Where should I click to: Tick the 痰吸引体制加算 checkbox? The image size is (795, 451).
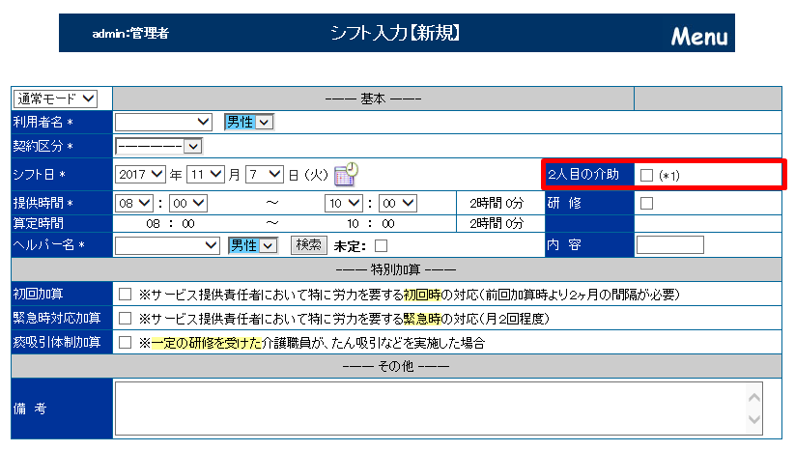pos(125,342)
